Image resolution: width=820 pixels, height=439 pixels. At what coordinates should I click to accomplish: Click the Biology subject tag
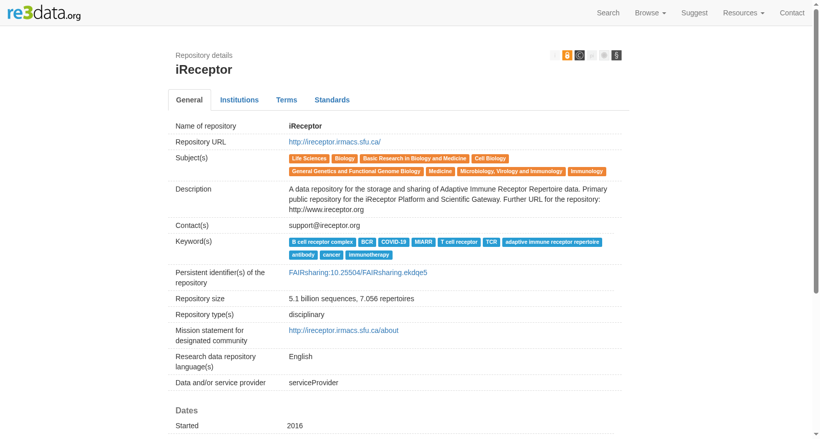345,159
